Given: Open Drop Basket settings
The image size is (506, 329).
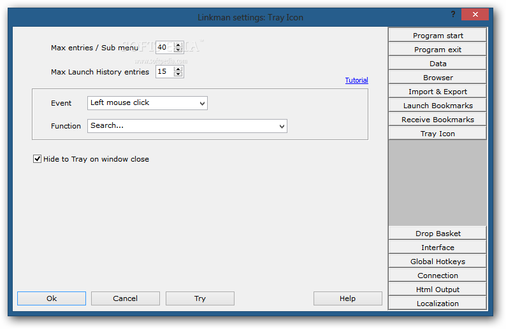Looking at the screenshot, I should (x=437, y=234).
